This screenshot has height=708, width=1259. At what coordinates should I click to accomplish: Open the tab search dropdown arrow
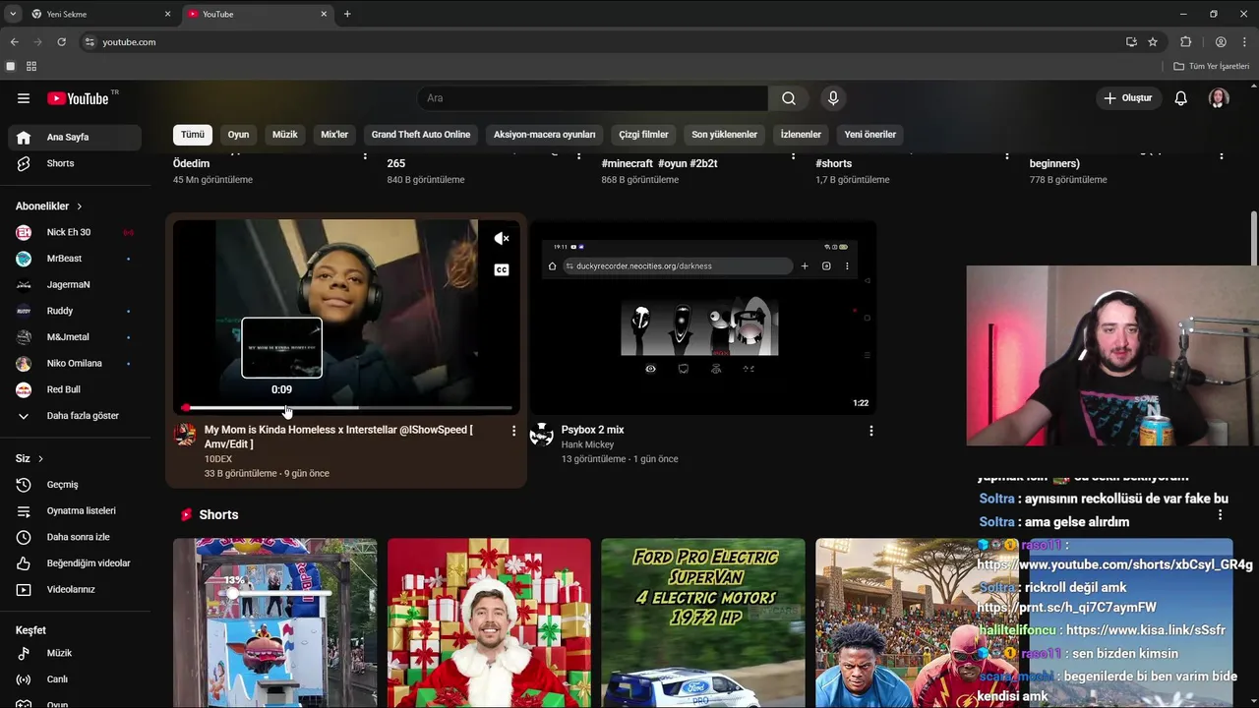click(13, 14)
